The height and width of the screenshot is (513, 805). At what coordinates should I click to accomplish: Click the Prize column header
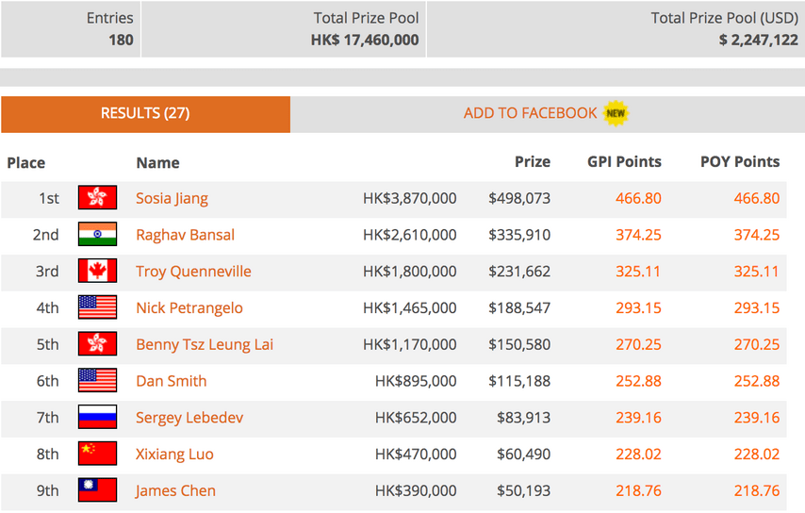pyautogui.click(x=533, y=162)
